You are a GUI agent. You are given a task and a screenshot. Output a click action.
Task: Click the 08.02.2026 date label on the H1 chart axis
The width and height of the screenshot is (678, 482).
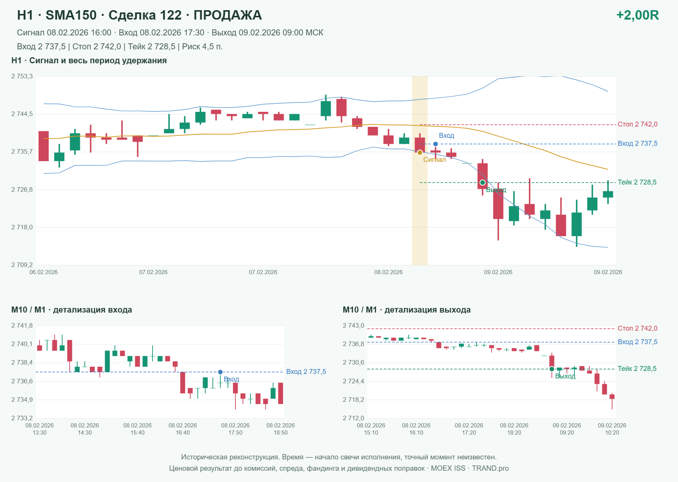tap(388, 272)
